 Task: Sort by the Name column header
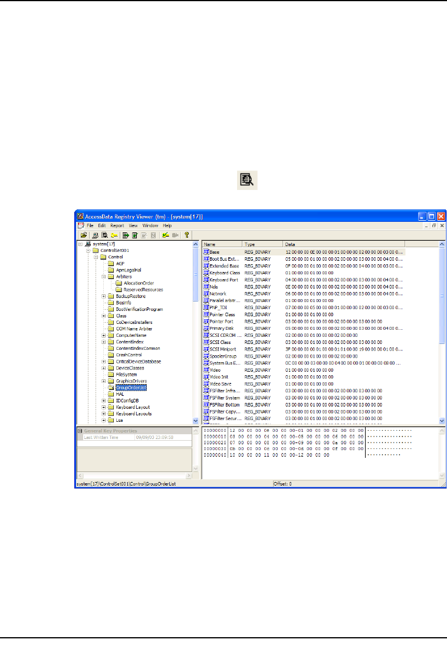[222, 244]
